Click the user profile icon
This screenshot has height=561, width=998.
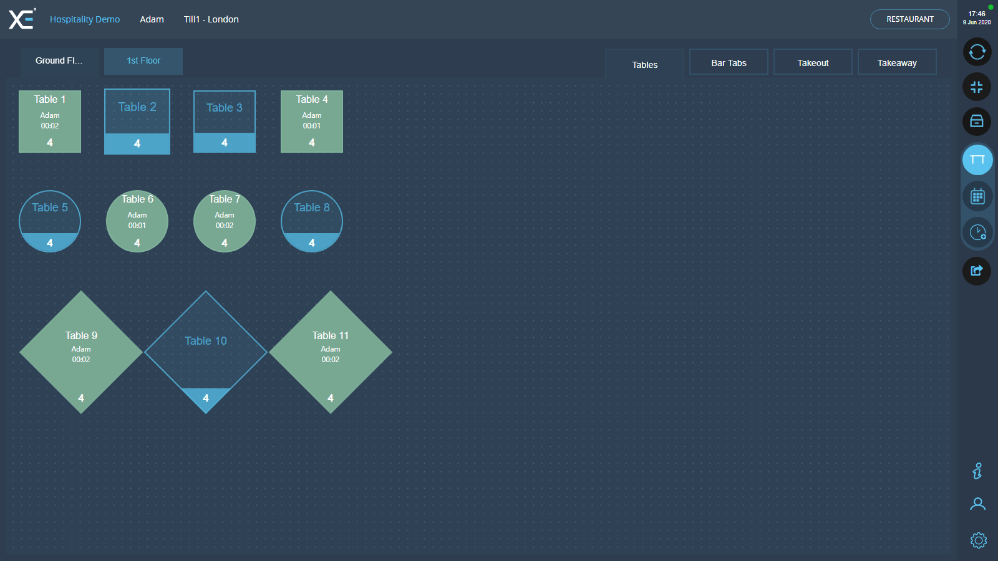(x=977, y=504)
